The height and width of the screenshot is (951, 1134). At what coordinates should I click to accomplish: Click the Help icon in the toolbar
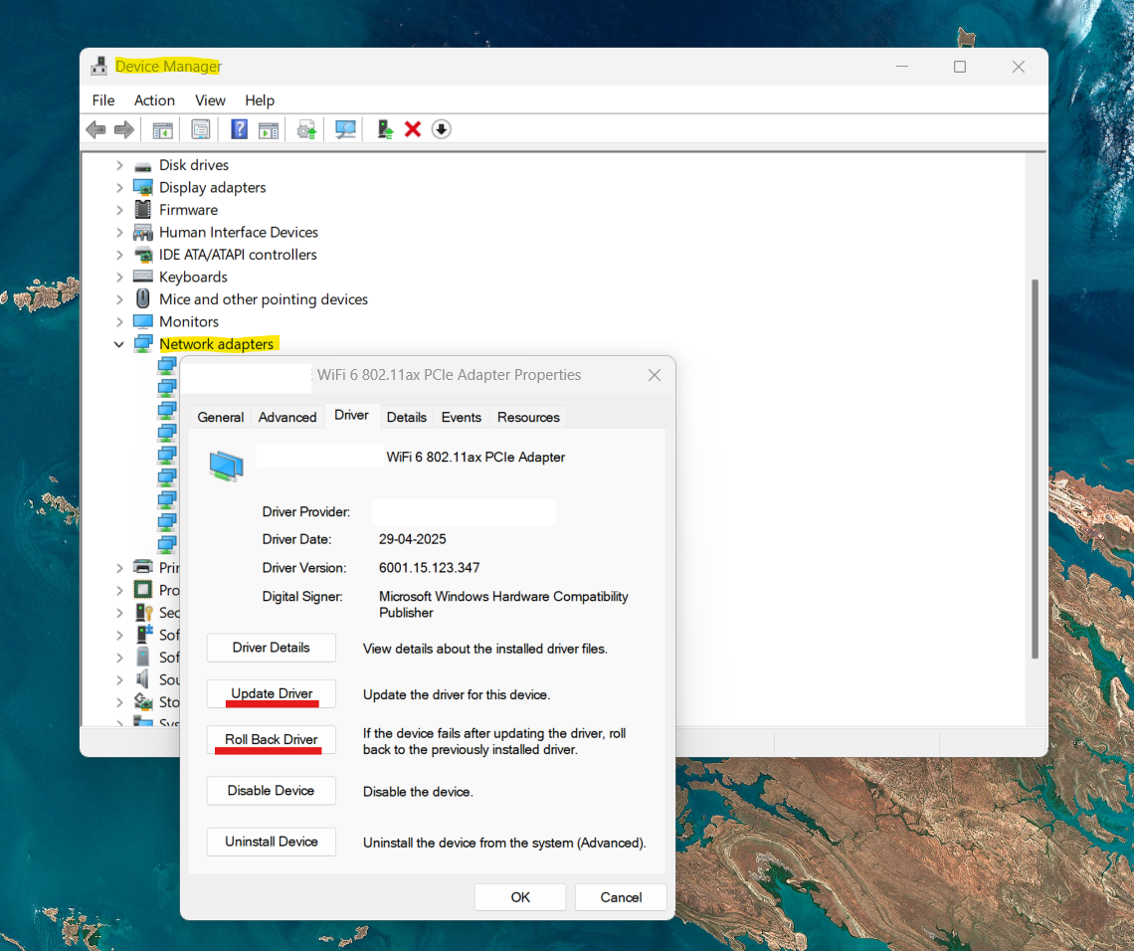pyautogui.click(x=239, y=129)
